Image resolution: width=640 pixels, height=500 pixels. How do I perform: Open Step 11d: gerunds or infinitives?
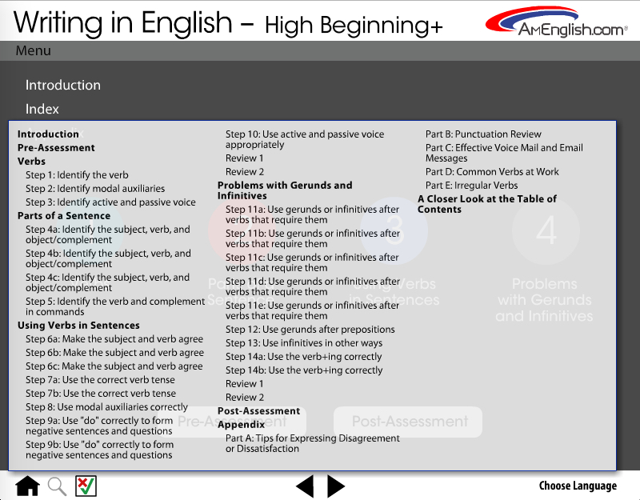313,287
